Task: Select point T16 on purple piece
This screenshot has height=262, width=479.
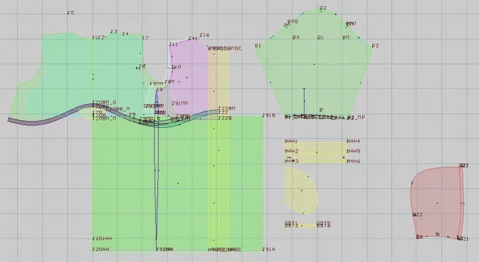Action: click(205, 36)
